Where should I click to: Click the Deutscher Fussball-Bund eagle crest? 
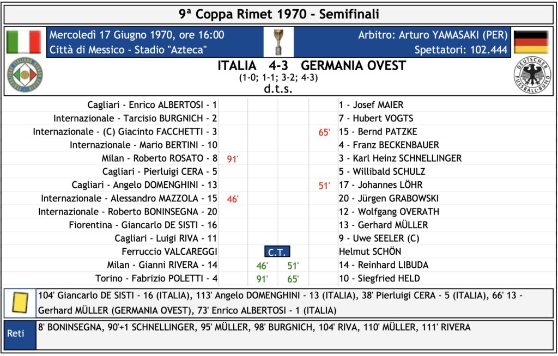(x=532, y=75)
